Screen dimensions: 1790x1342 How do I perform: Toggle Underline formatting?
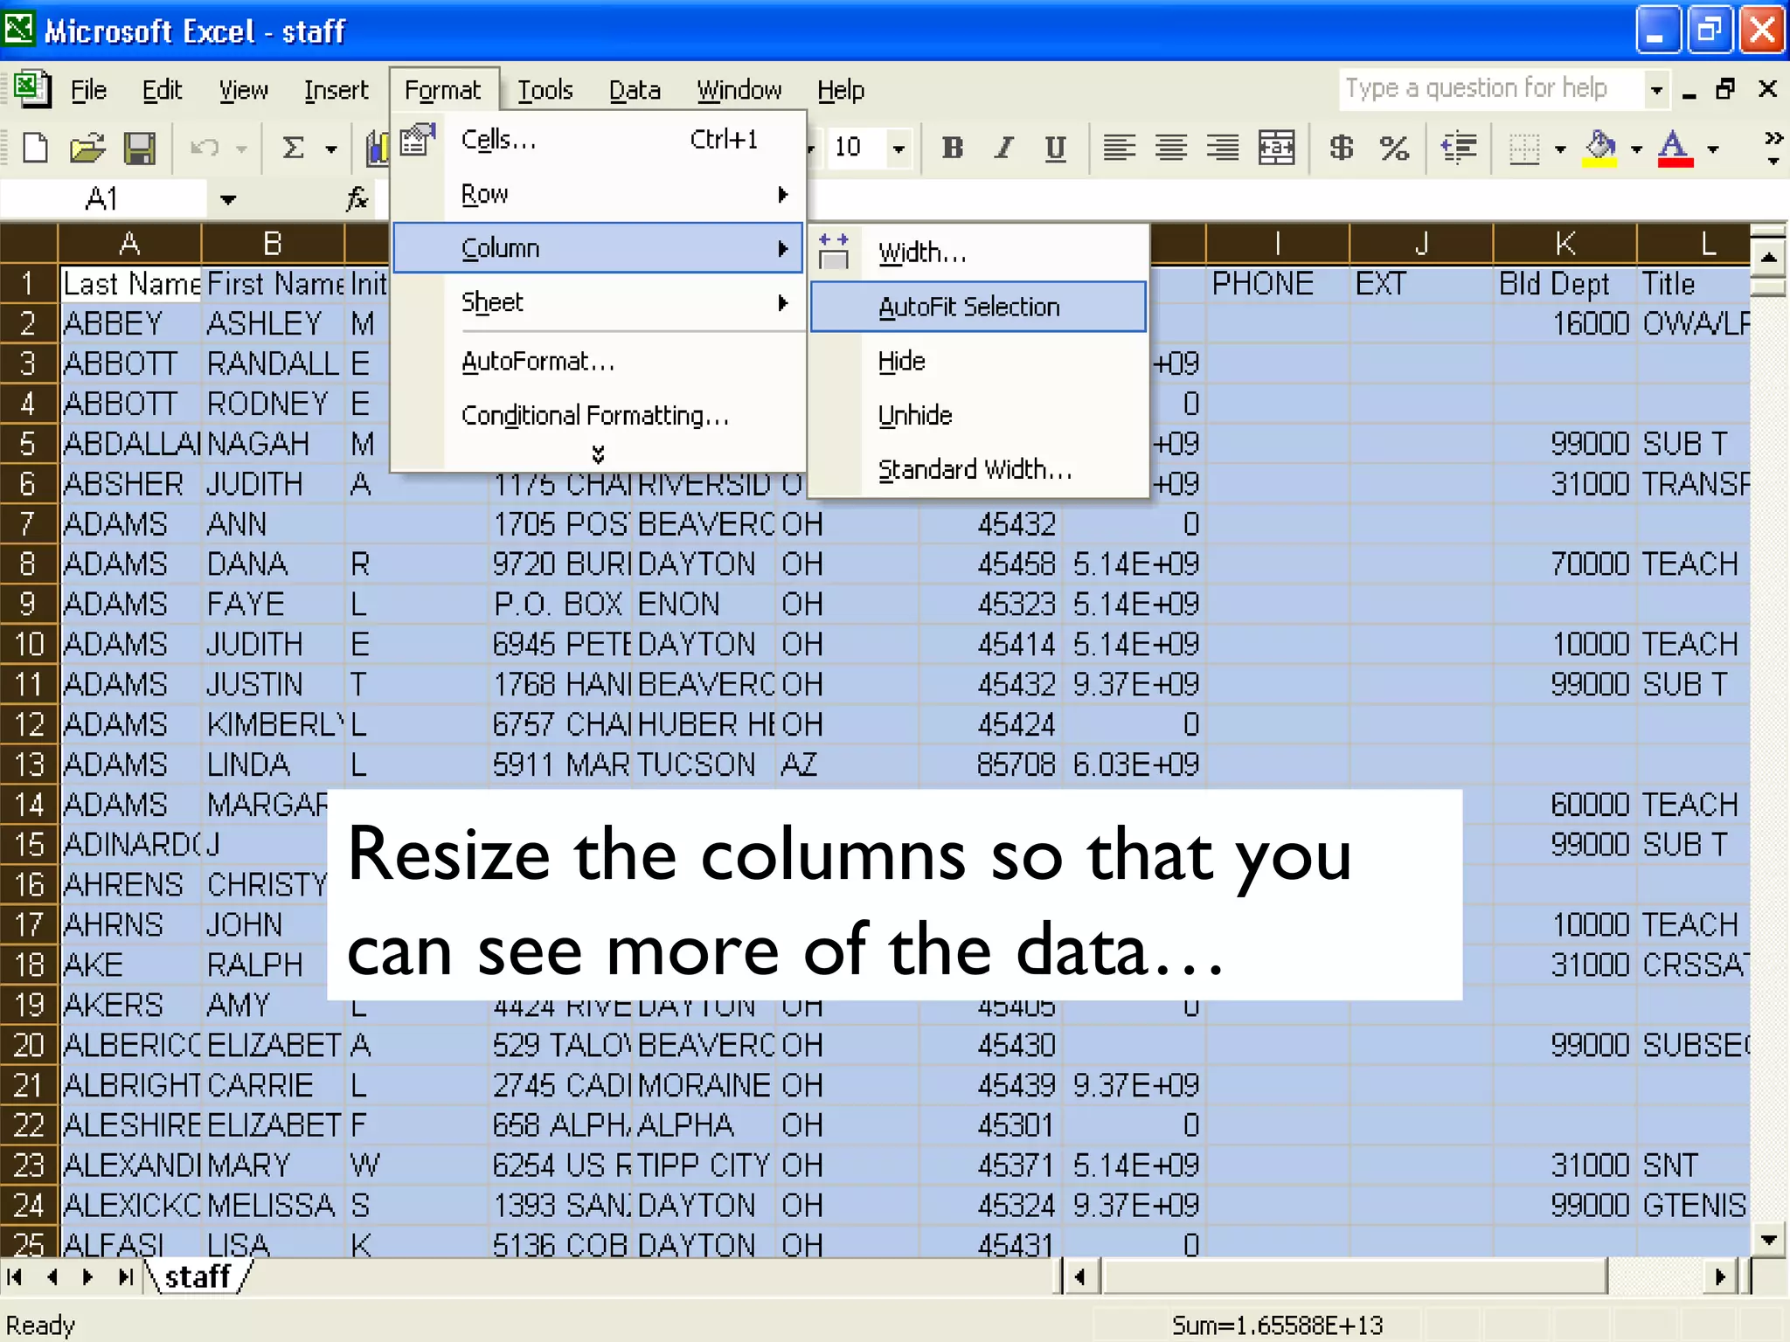(1056, 148)
